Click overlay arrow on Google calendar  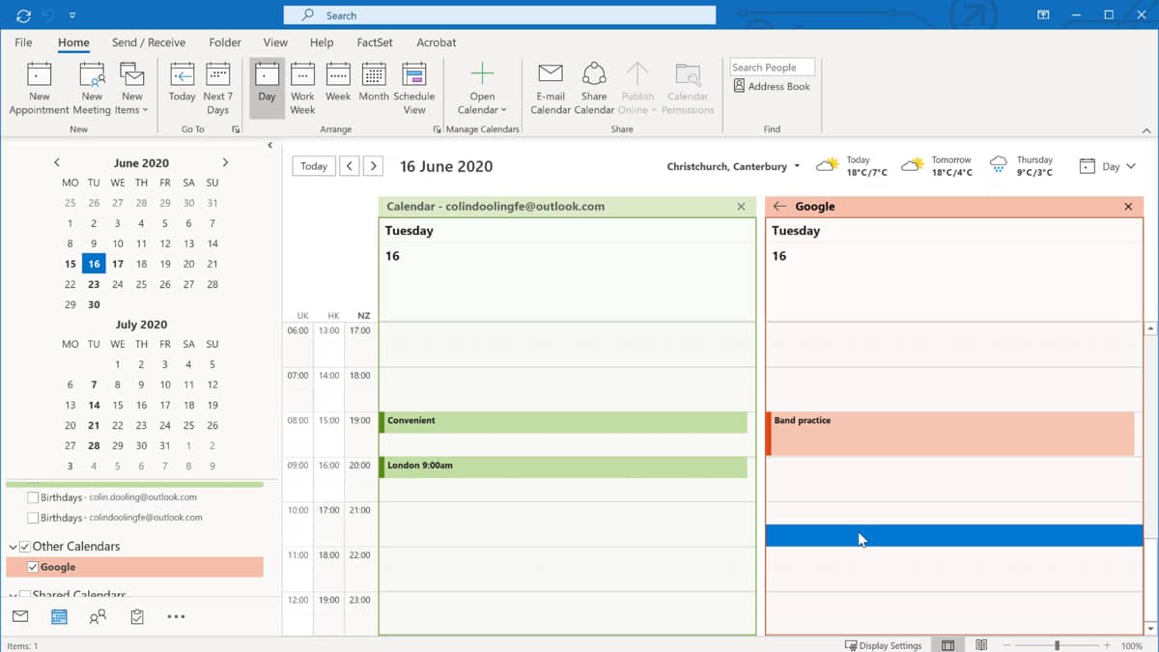pos(779,207)
